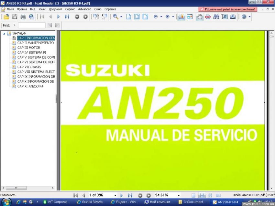
Task: Select bookmark CAP VIII SISTEMA ELECT
Action: pyautogui.click(x=36, y=72)
